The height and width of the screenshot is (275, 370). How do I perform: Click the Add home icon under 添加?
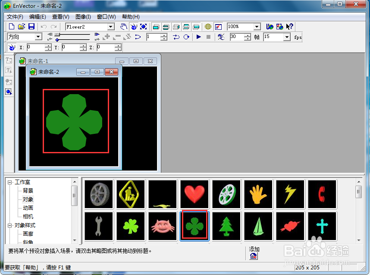pyautogui.click(x=254, y=256)
